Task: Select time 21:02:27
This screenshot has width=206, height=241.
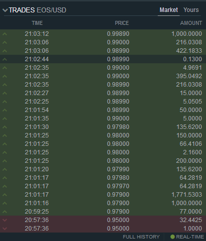Action: click(37, 93)
